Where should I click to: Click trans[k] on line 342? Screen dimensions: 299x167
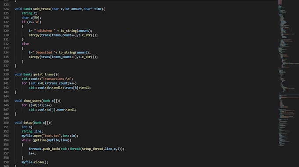tap(71, 88)
